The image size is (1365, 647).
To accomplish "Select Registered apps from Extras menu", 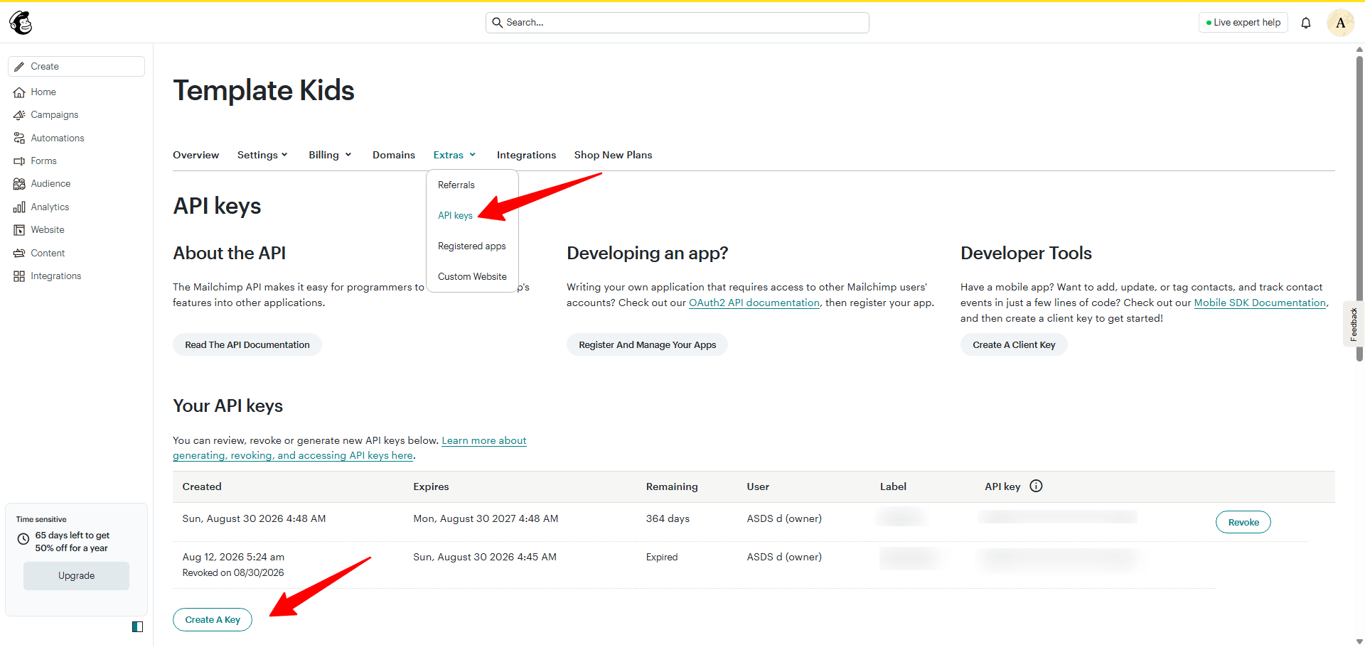I will [x=472, y=246].
